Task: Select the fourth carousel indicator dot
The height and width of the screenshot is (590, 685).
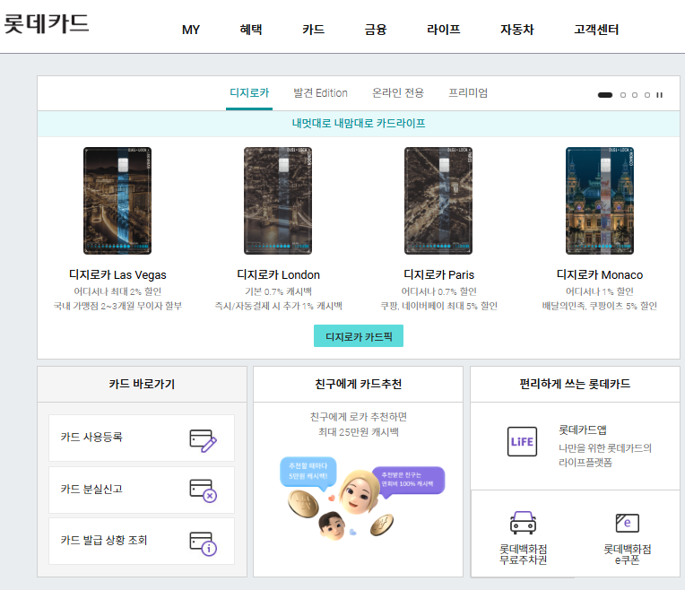Action: pyautogui.click(x=647, y=94)
